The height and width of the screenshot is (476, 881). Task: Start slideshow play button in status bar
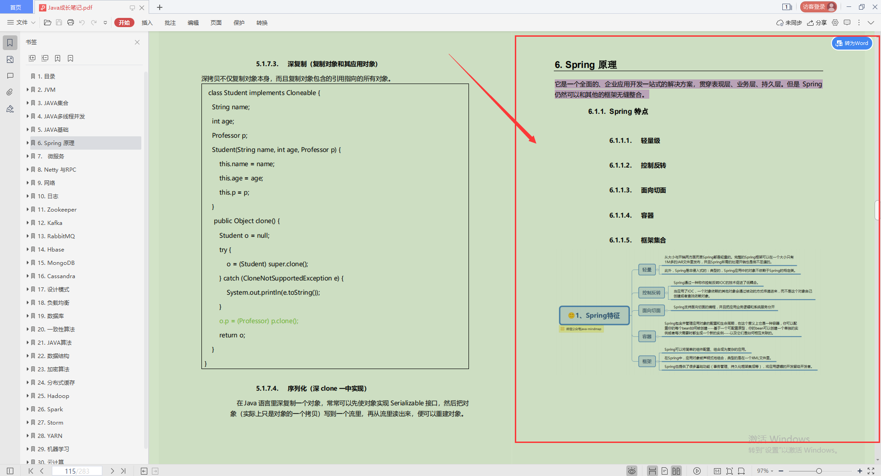(697, 471)
